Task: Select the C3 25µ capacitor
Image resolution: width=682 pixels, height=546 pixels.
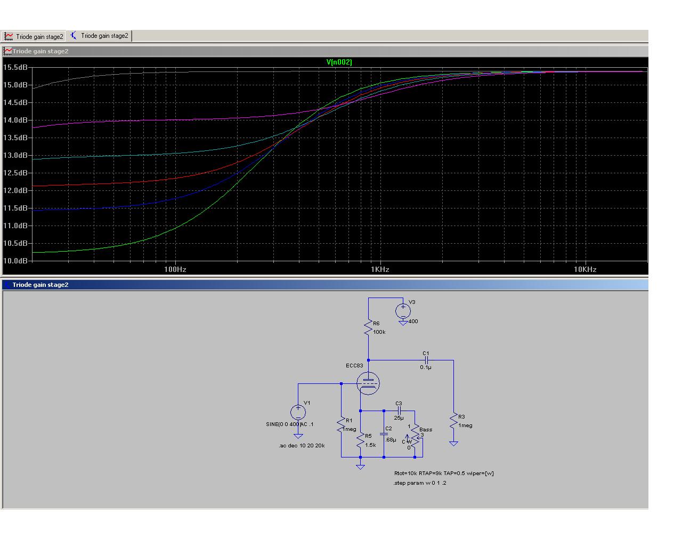Action: coord(399,411)
